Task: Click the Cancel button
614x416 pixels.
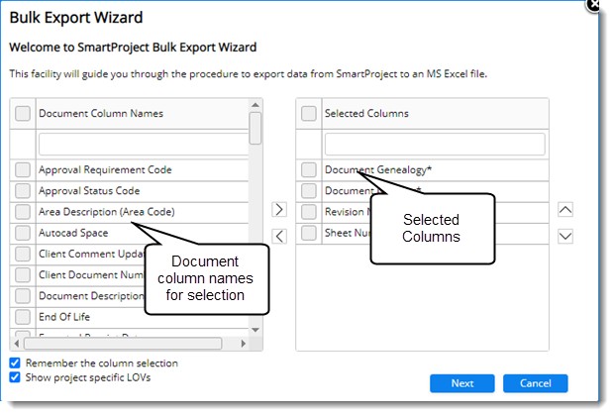Action: click(535, 383)
